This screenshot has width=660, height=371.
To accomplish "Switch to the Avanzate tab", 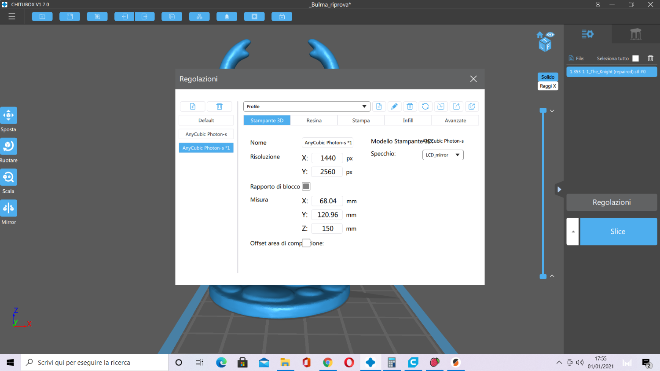I will pos(455,120).
